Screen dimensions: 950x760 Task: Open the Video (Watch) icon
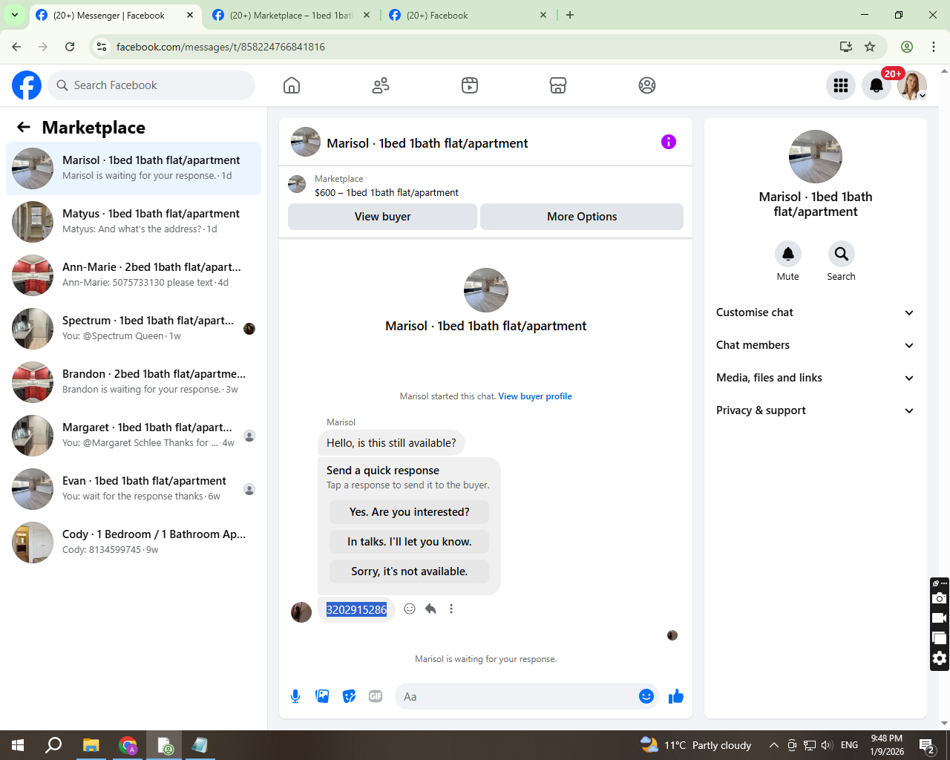tap(470, 85)
